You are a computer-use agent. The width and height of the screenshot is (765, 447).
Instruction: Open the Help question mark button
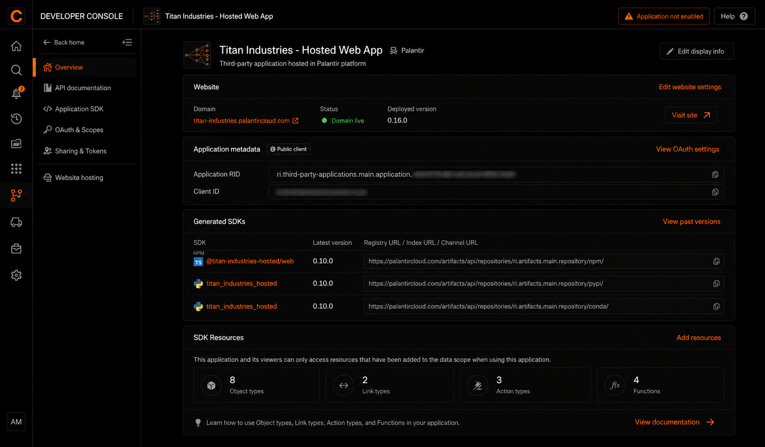[x=734, y=16]
